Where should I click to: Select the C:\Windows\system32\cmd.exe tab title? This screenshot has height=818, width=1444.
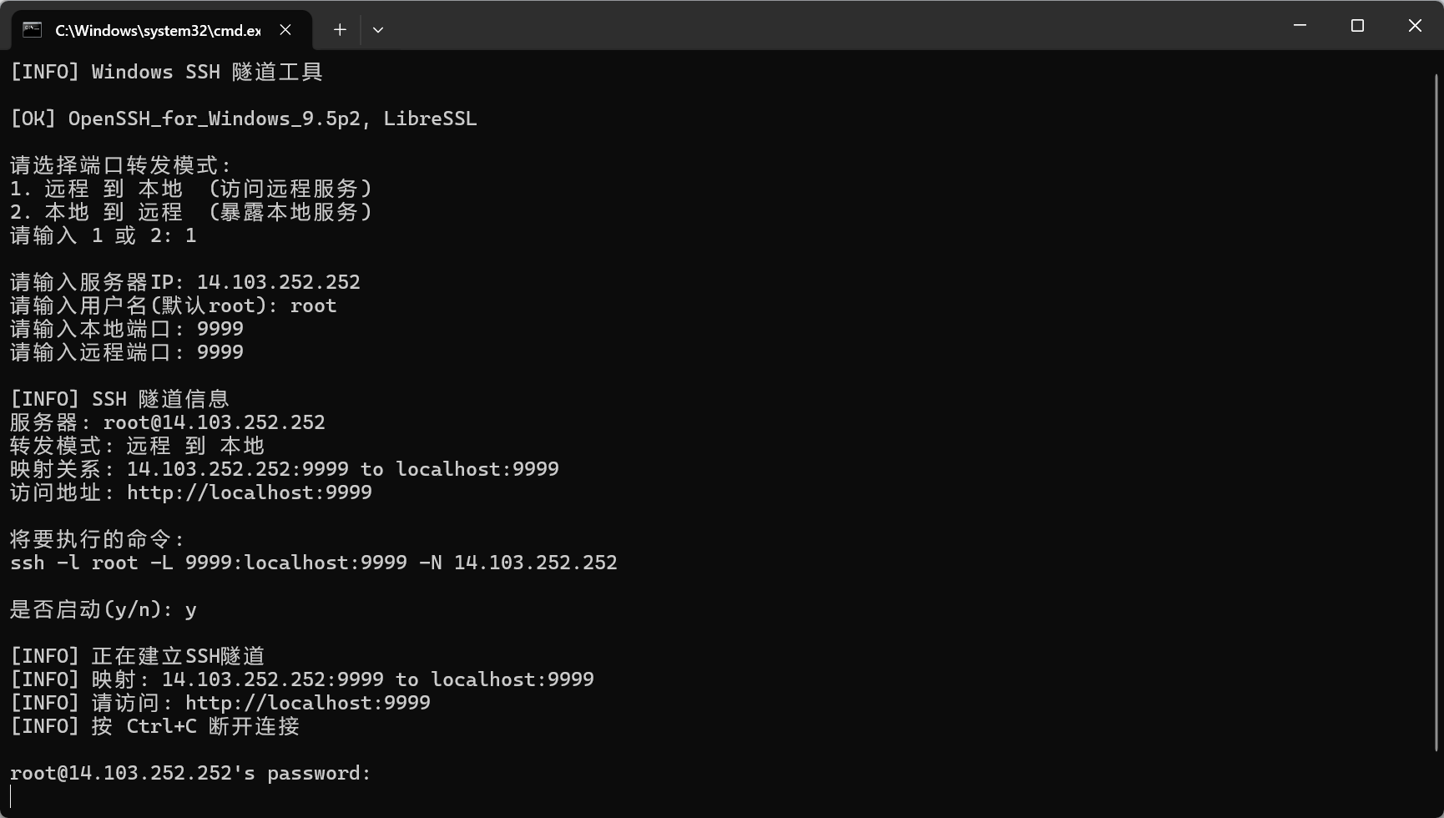point(158,31)
